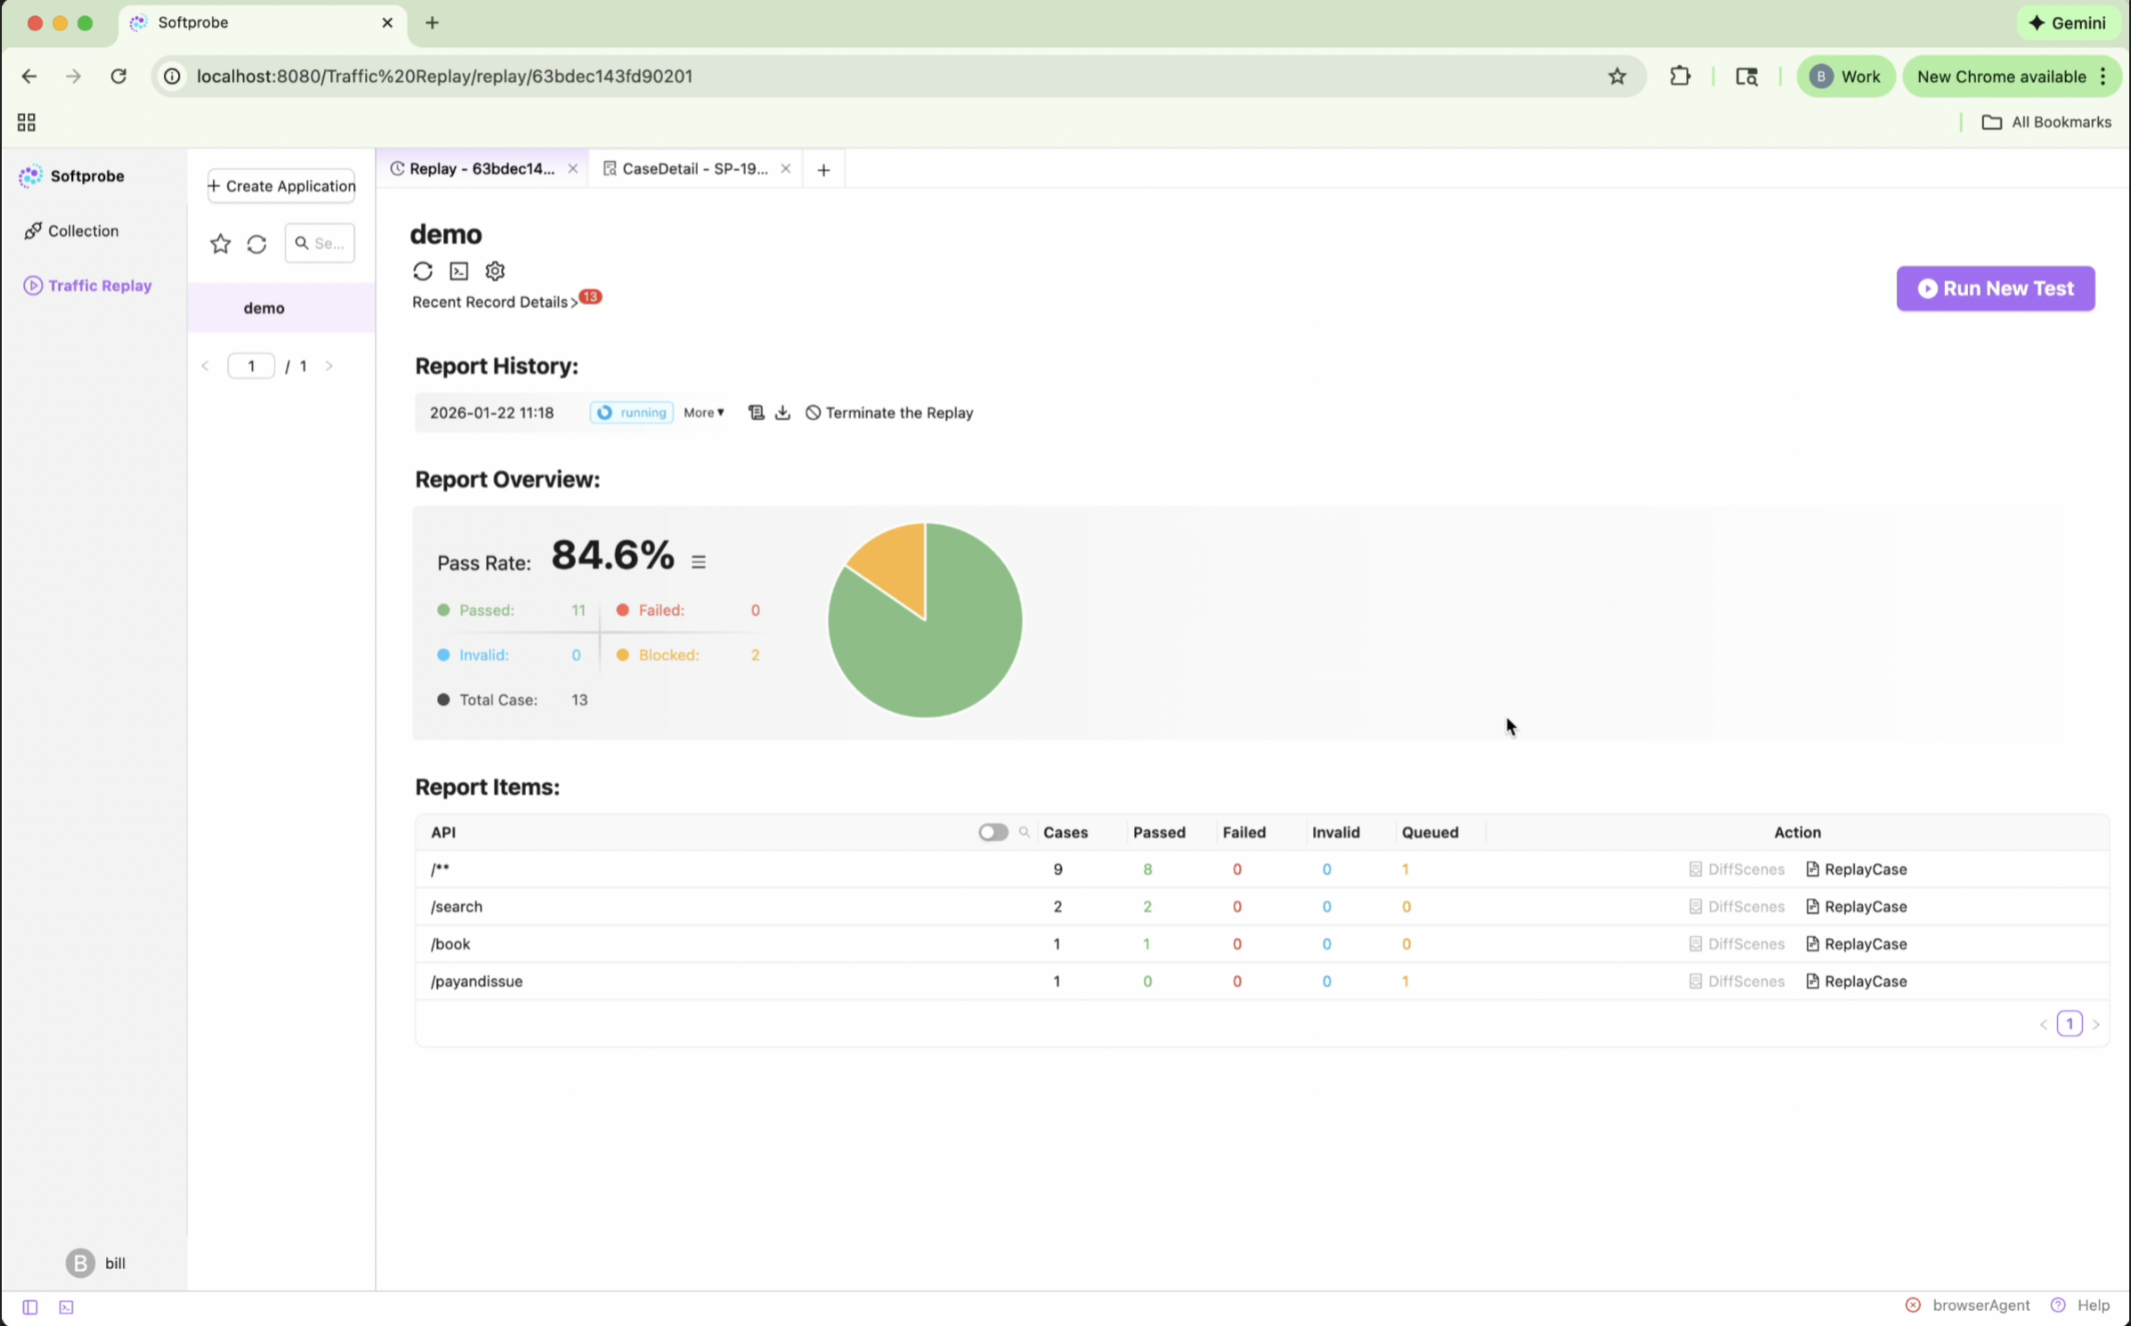Open the settings gear under the demo heading

tap(495, 271)
